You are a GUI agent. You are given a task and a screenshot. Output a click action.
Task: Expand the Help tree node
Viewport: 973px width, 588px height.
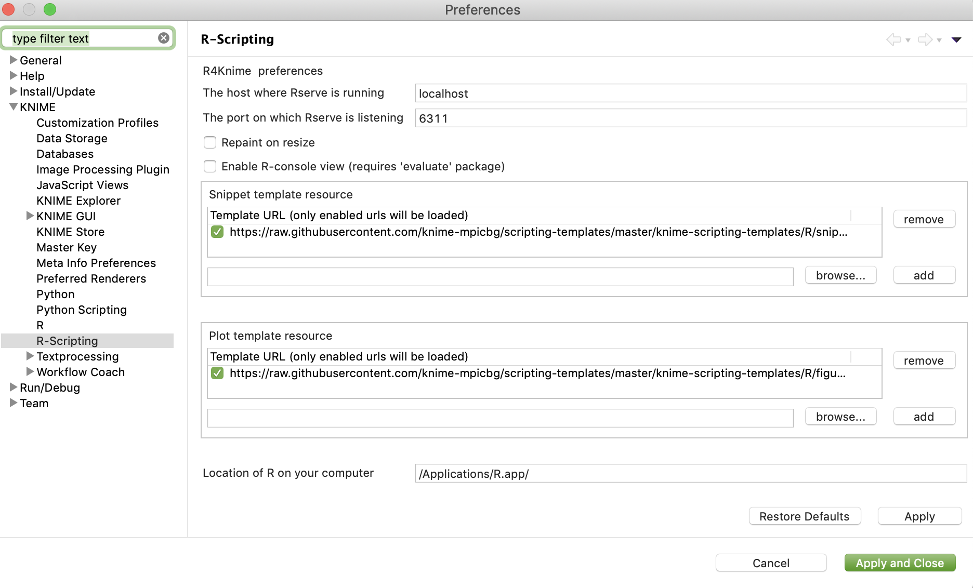[14, 75]
